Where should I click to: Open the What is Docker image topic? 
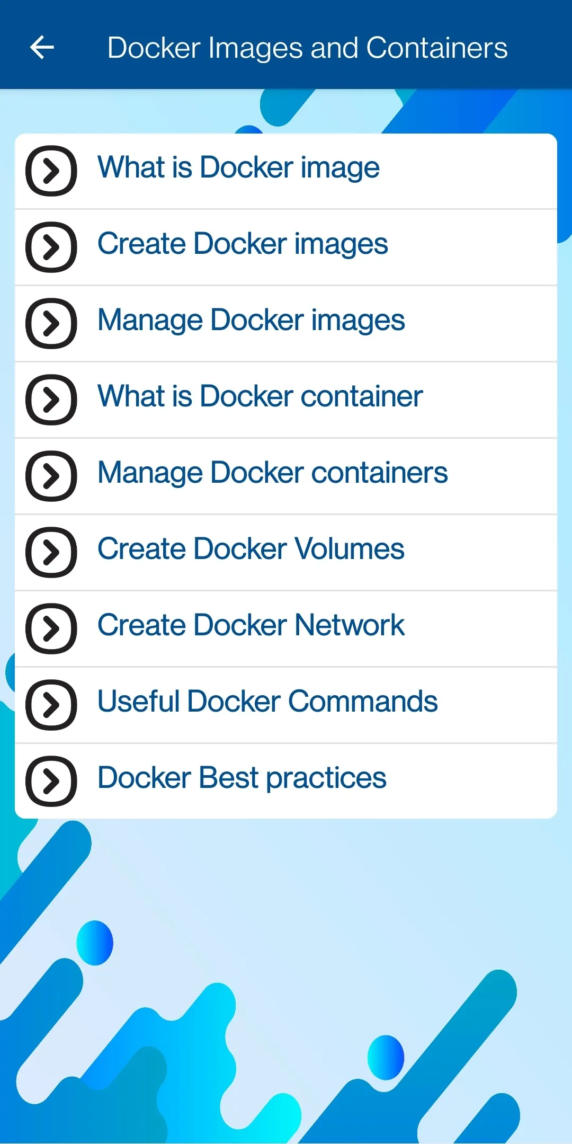click(x=286, y=171)
